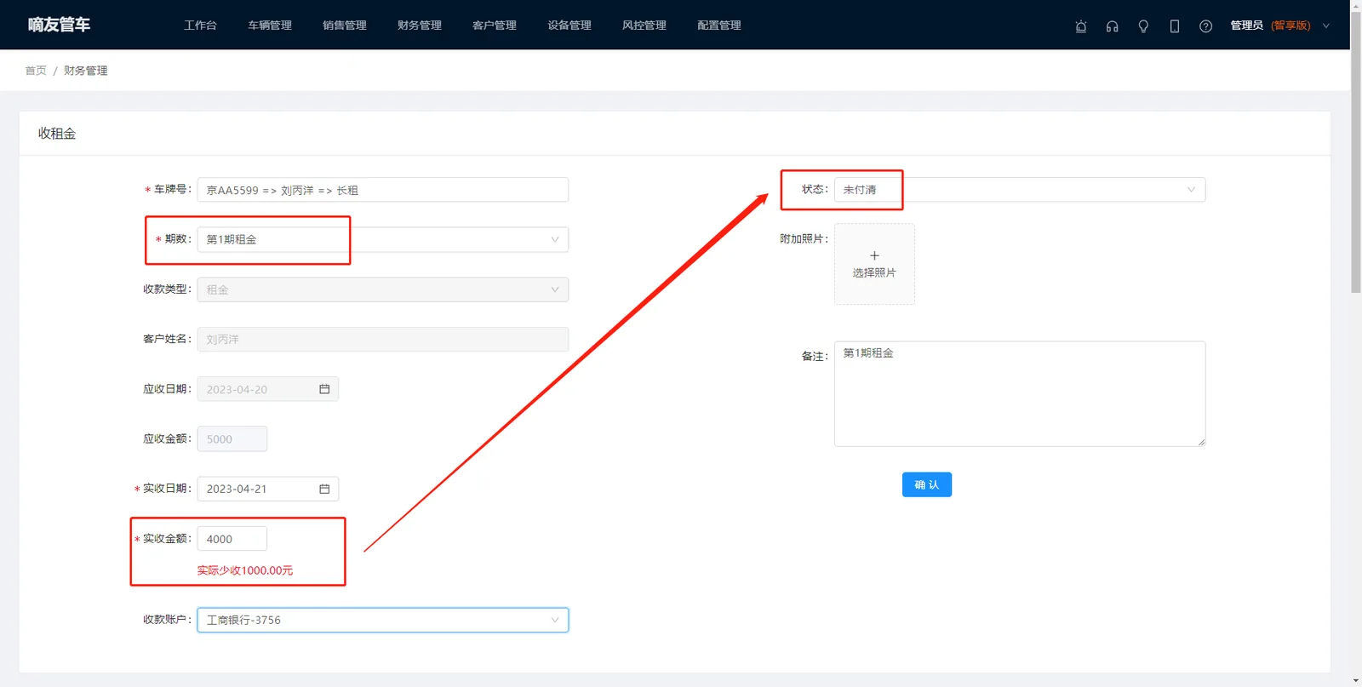Click the 应收金额 field showing 5000
This screenshot has height=687, width=1362.
(232, 439)
